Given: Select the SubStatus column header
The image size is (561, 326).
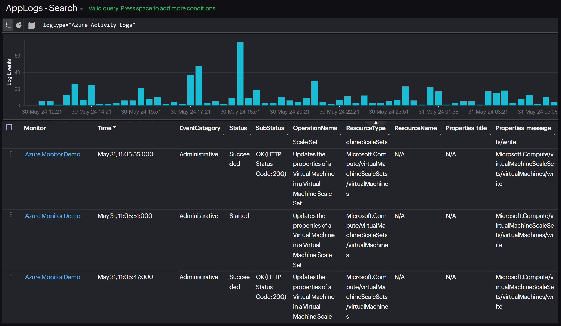Looking at the screenshot, I should coord(270,128).
